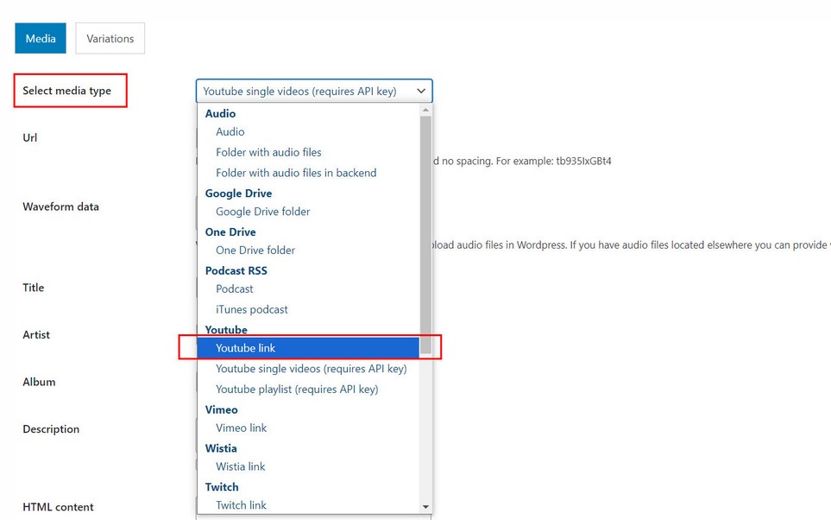Click the example ID text tb935IxGBt4
Viewport: 831px width, 520px height.
tap(583, 162)
